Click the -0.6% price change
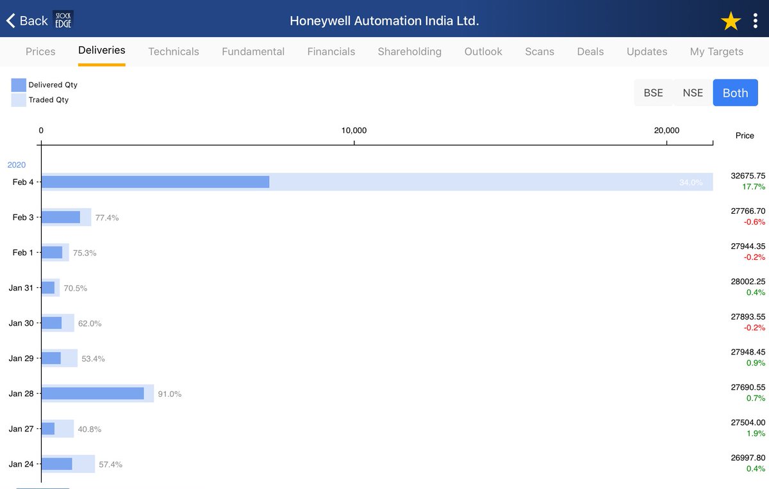 click(754, 222)
